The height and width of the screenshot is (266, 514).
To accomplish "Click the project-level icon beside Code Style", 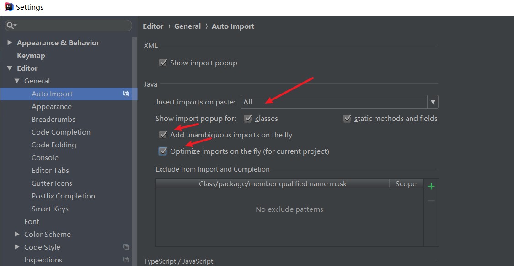I will pyautogui.click(x=126, y=247).
